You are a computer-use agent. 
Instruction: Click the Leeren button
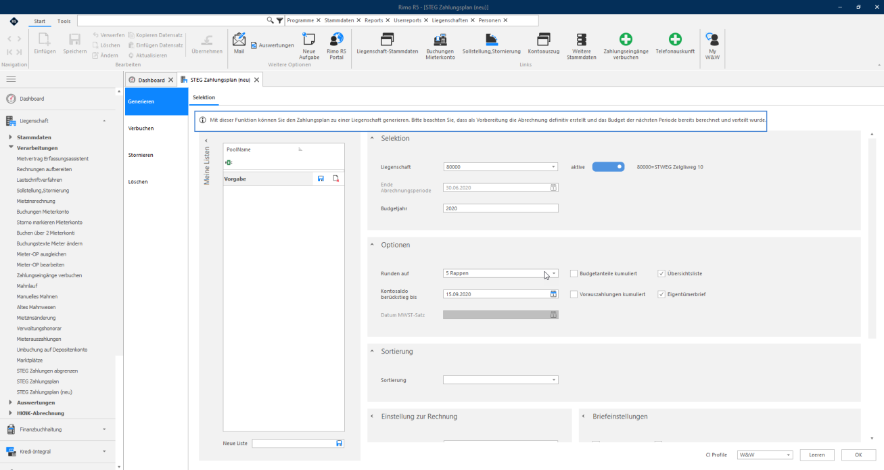(817, 455)
